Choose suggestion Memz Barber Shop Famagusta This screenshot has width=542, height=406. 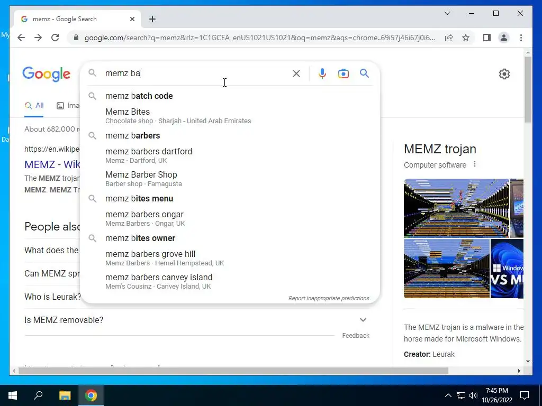coord(230,179)
